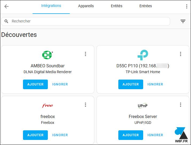The height and width of the screenshot is (145, 191).
Task: Ignore the AMBEO Soundbar discovery
Action: [x=60, y=84]
